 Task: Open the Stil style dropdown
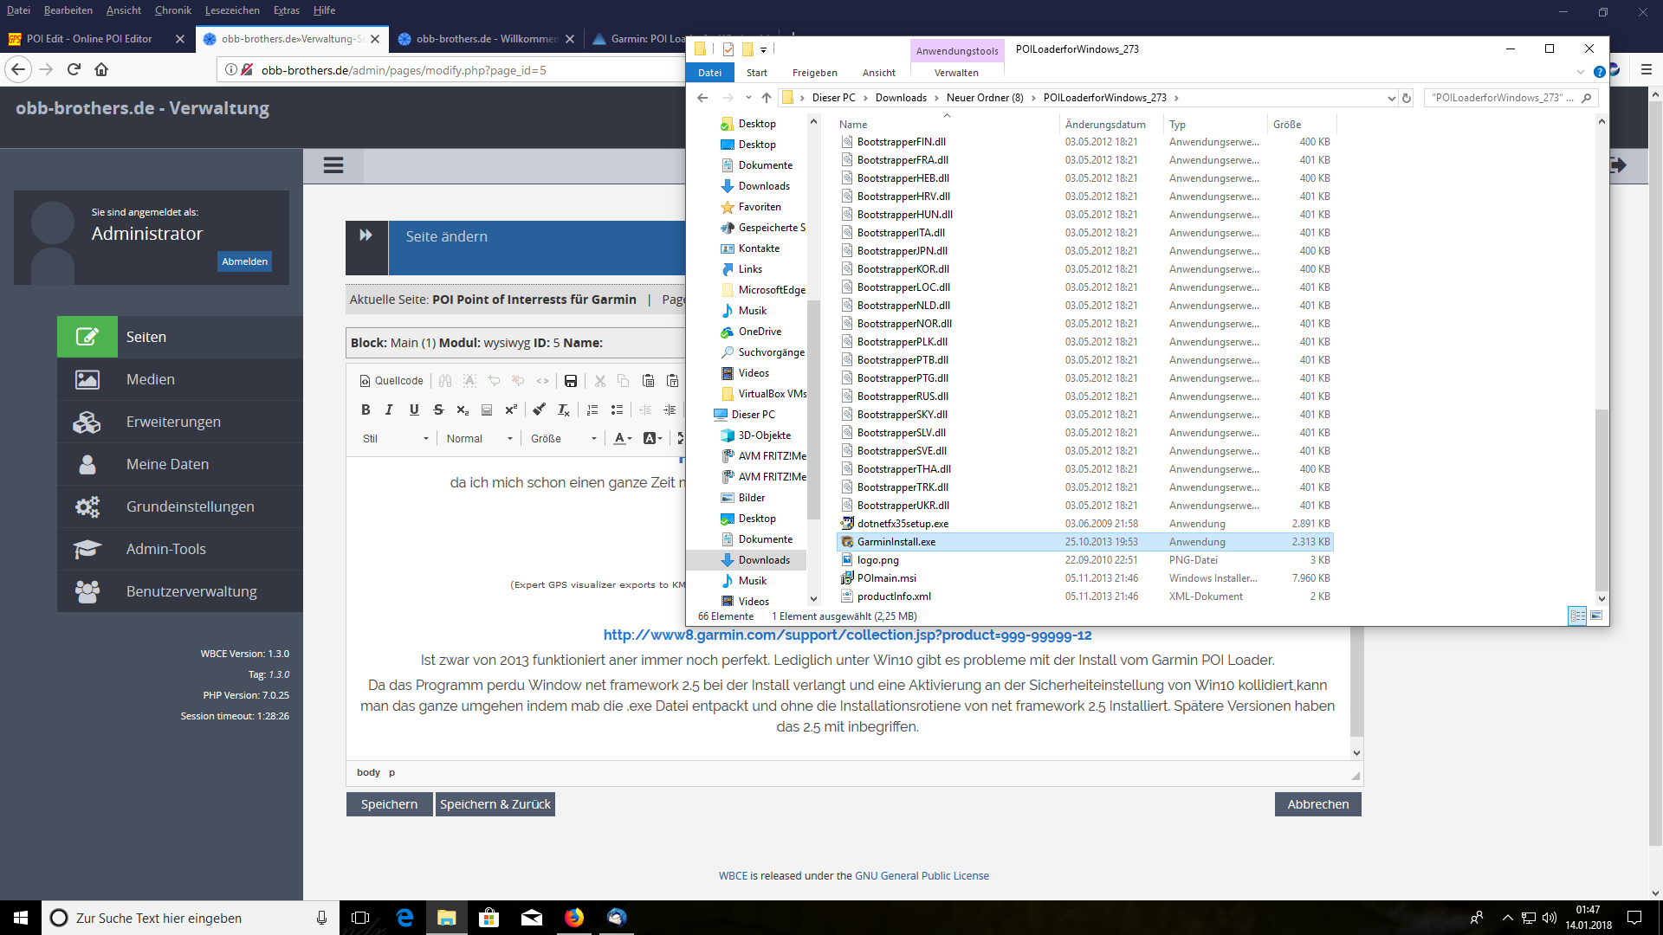(x=396, y=439)
